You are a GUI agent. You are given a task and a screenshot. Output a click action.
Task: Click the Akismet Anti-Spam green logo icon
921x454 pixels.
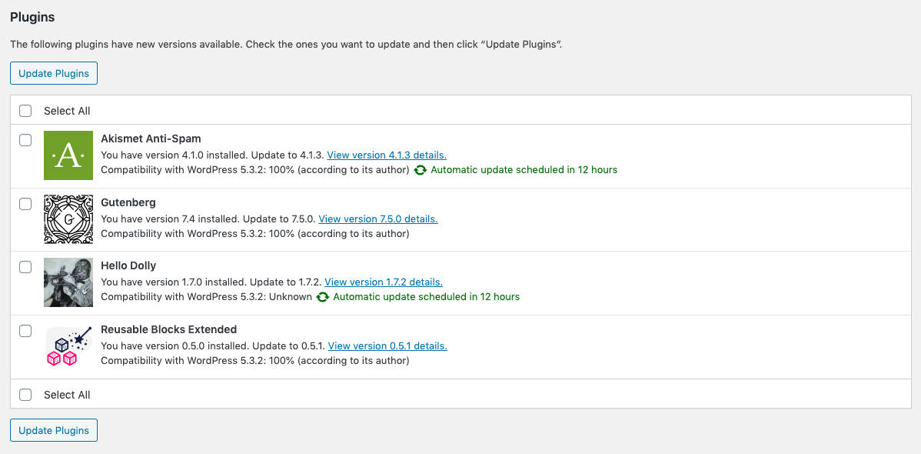tap(68, 155)
